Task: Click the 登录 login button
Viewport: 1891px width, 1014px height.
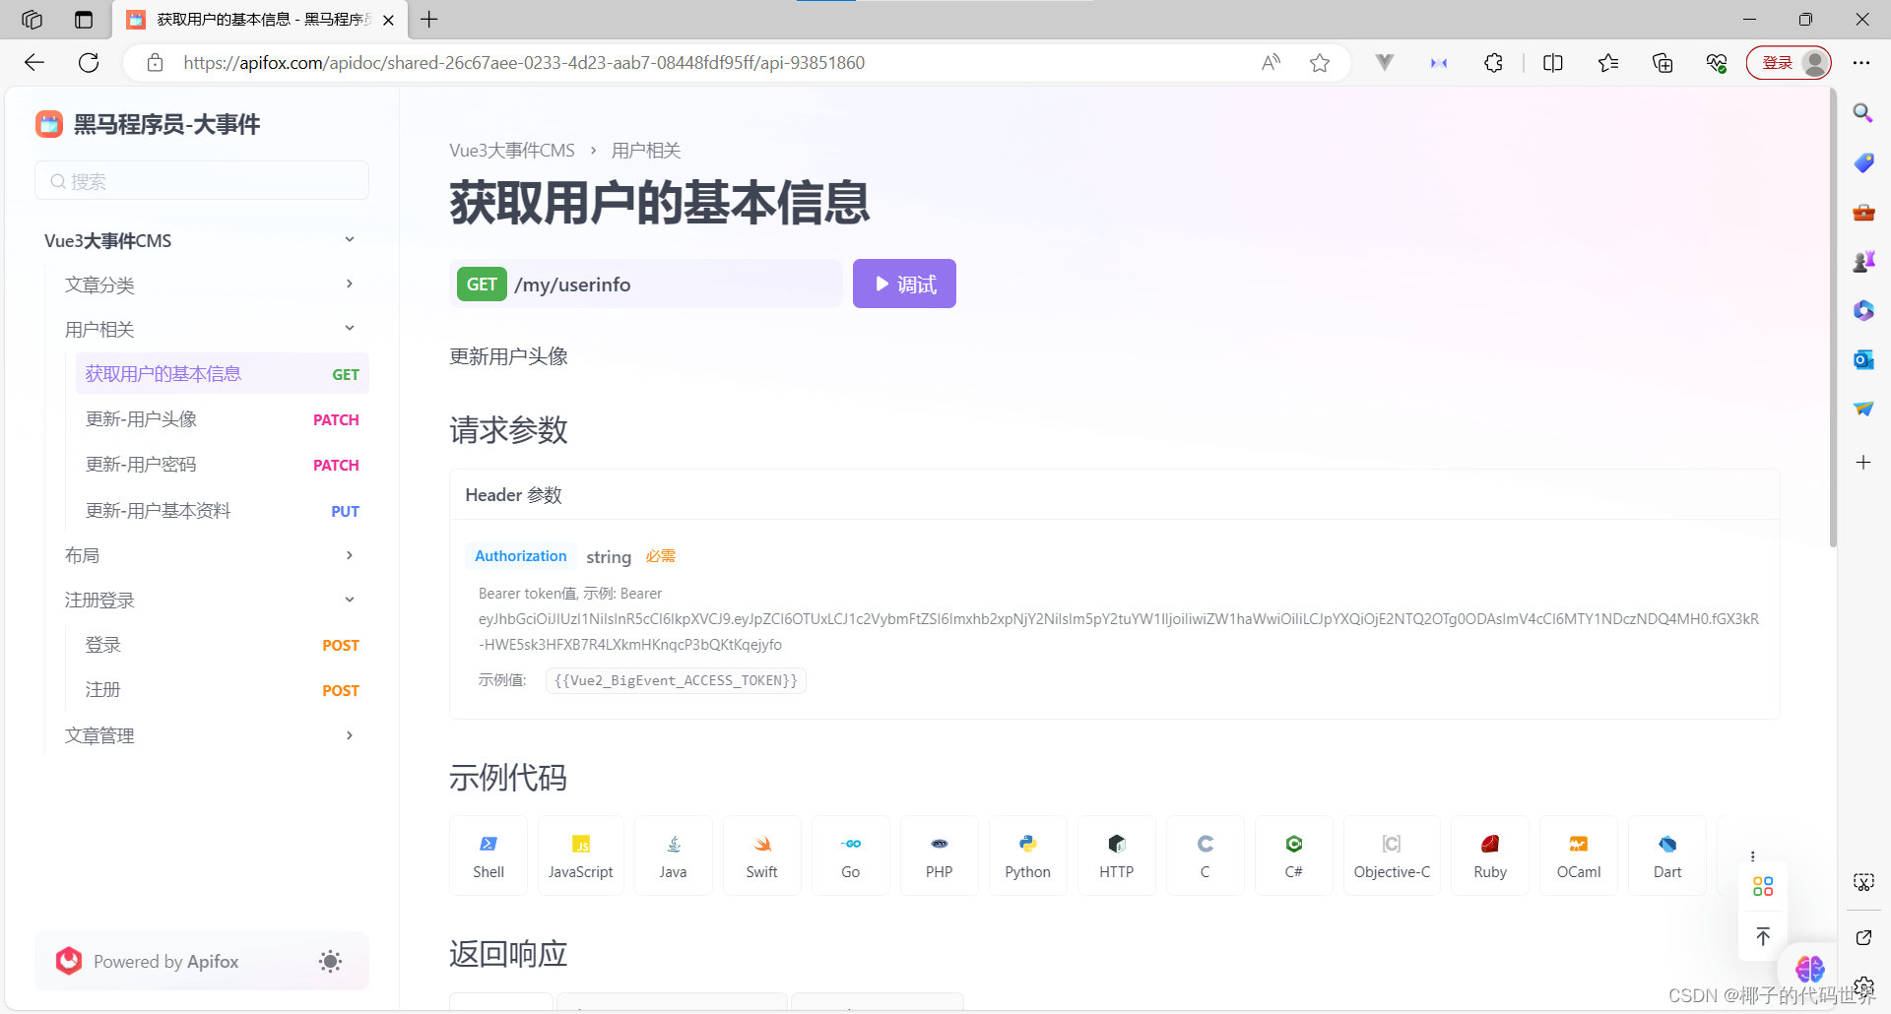Action: (x=1779, y=62)
